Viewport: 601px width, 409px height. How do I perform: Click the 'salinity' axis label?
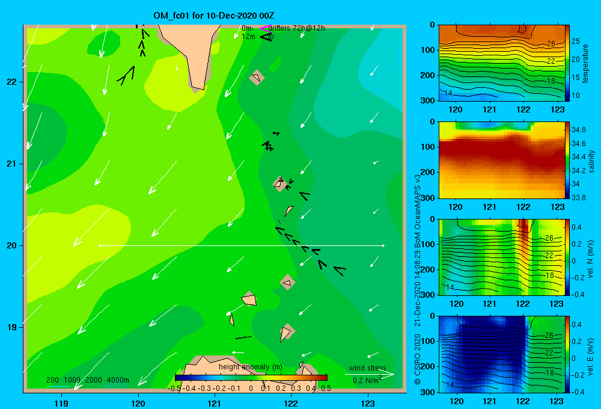591,161
